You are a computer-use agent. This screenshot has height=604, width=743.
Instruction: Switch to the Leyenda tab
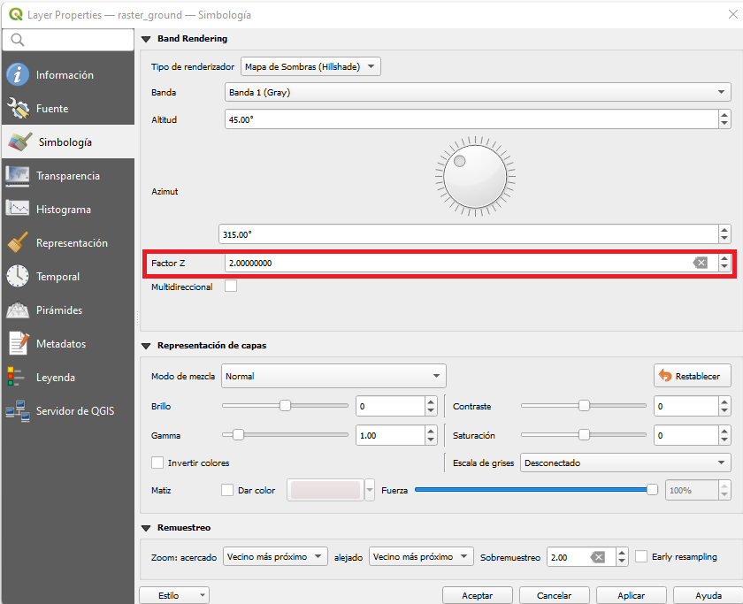(x=55, y=378)
